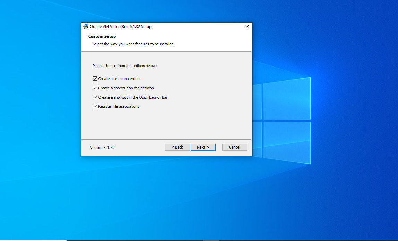Image resolution: width=398 pixels, height=241 pixels.
Task: Toggle Create a shortcut on the desktop
Action: pos(95,88)
